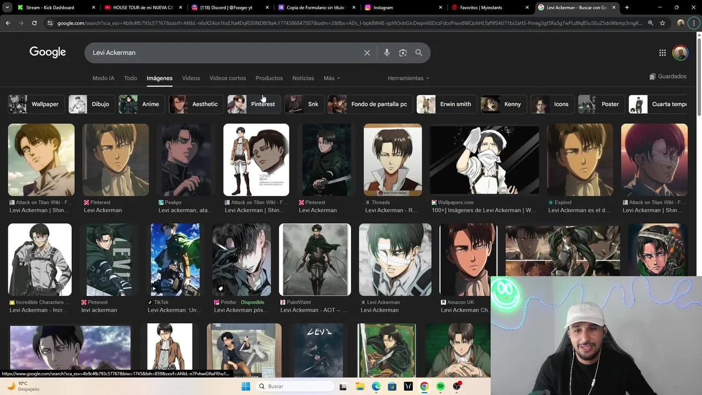Open the Google account avatar
This screenshot has width=702, height=395.
pyautogui.click(x=680, y=53)
